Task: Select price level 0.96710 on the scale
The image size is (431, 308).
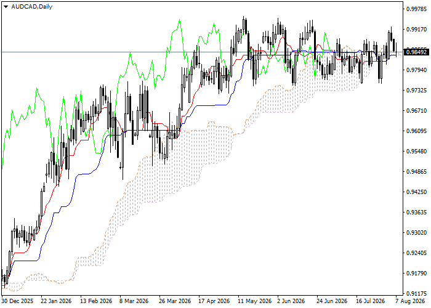Action: [x=417, y=110]
